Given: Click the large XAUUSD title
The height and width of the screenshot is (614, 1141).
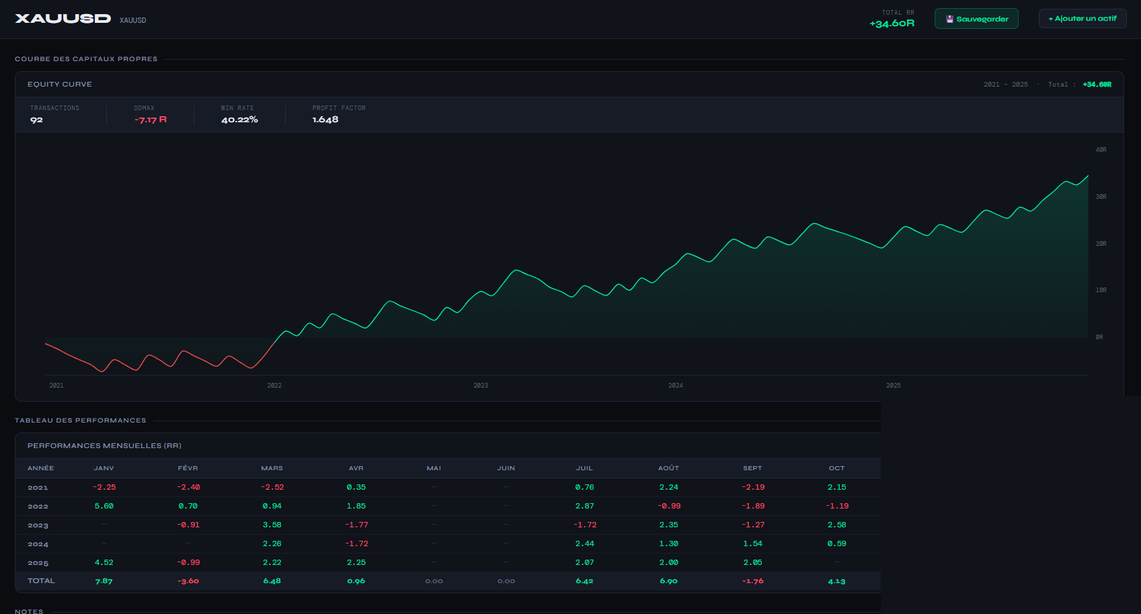Looking at the screenshot, I should (x=63, y=19).
